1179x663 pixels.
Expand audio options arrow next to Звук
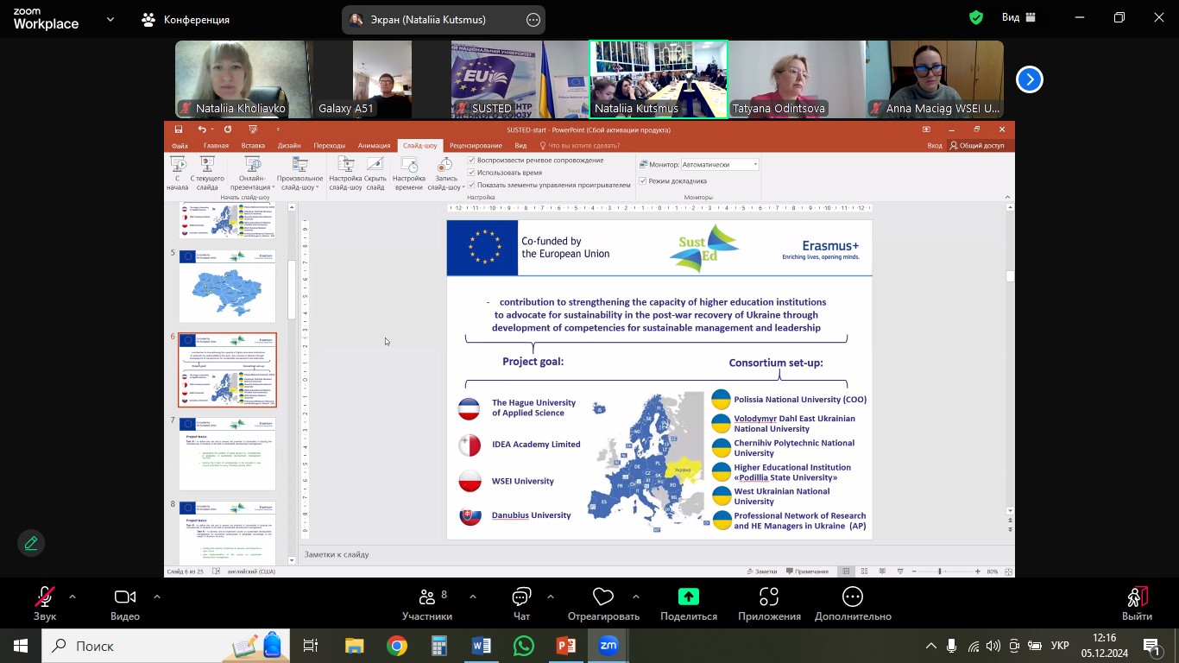point(73,597)
